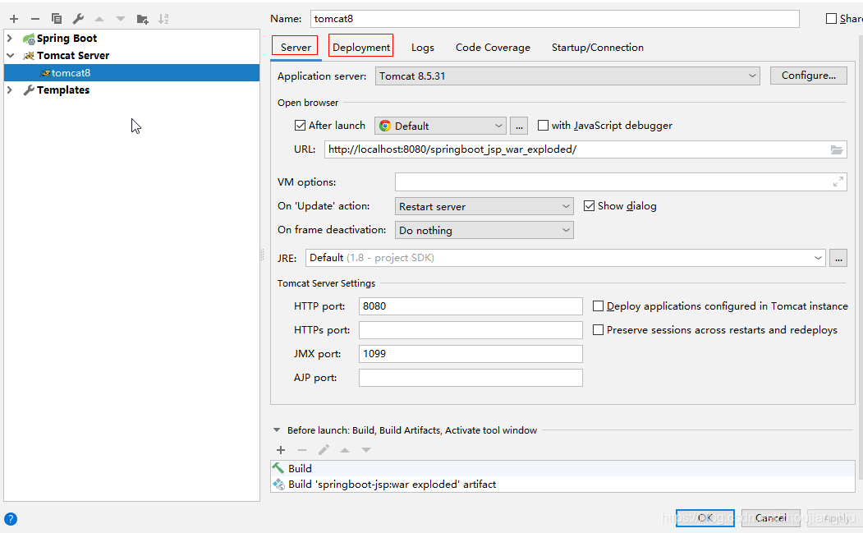Open the Application server dropdown
The height and width of the screenshot is (533, 863).
click(753, 75)
